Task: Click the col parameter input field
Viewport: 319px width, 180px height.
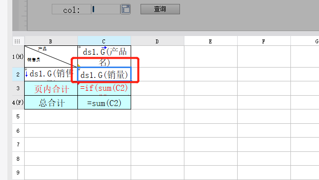Action: (x=106, y=9)
